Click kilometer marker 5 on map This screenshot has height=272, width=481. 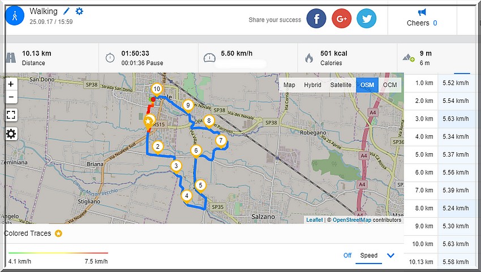200,185
